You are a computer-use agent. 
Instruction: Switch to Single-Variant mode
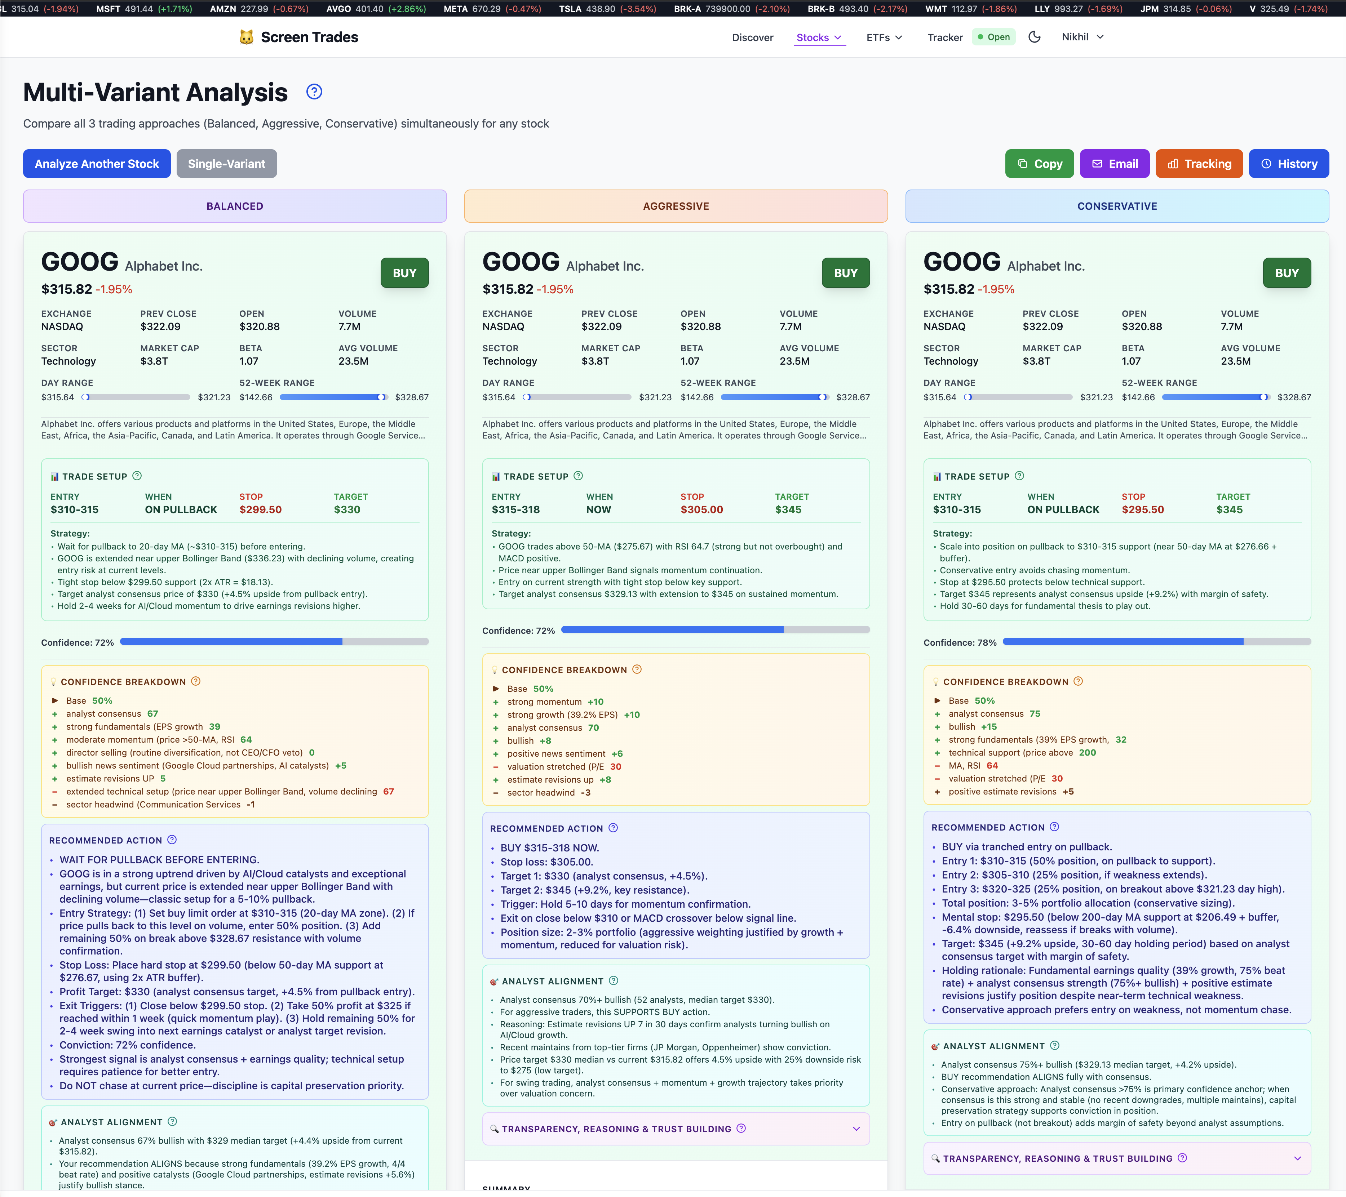[226, 164]
